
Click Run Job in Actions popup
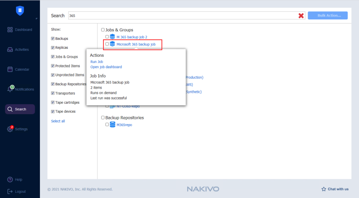click(97, 62)
